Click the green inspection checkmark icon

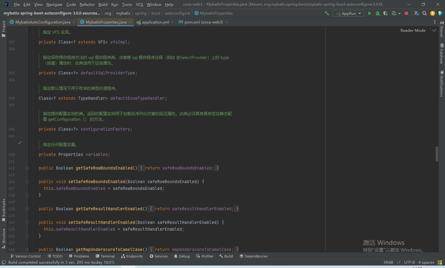click(x=434, y=30)
